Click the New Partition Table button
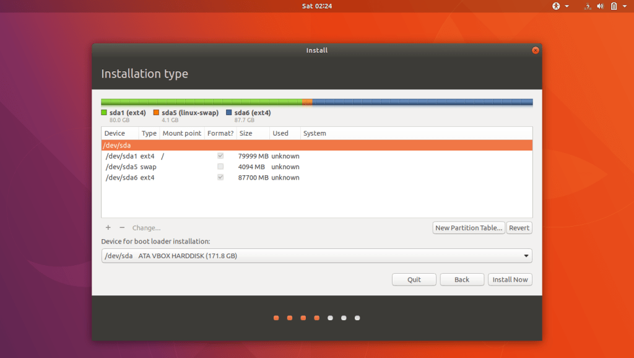634x358 pixels. [x=469, y=228]
